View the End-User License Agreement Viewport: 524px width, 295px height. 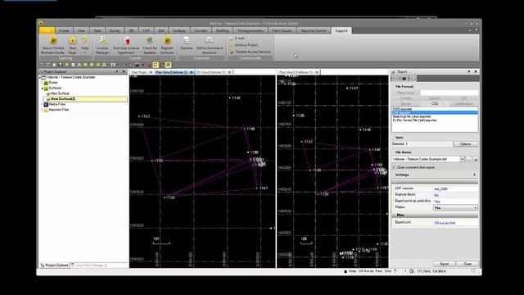pyautogui.click(x=126, y=45)
